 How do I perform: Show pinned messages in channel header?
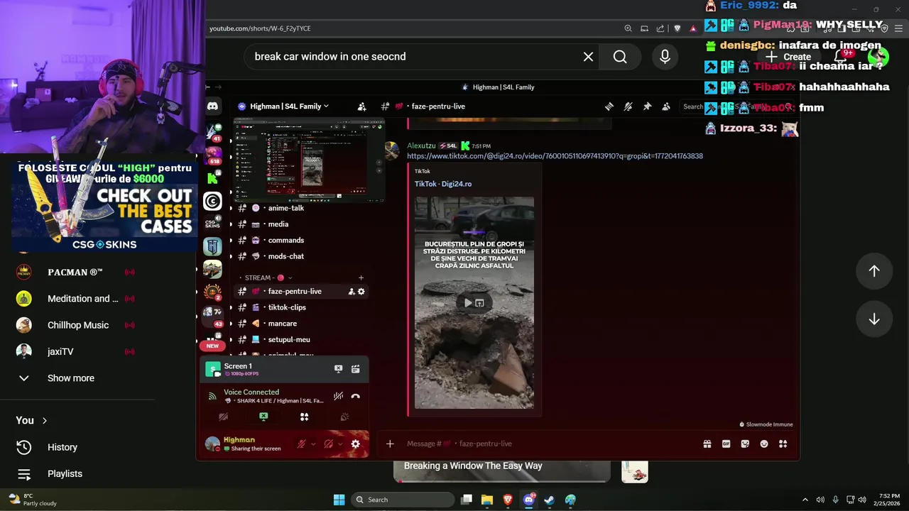[x=647, y=106]
